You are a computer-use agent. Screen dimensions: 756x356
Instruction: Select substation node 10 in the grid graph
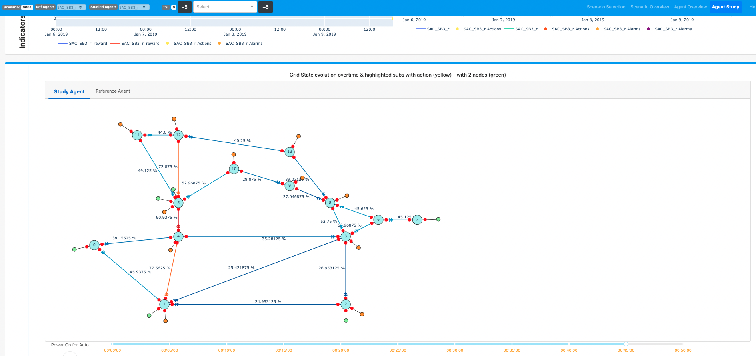pos(234,169)
